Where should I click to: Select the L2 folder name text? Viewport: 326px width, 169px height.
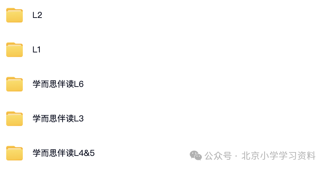[x=37, y=15]
